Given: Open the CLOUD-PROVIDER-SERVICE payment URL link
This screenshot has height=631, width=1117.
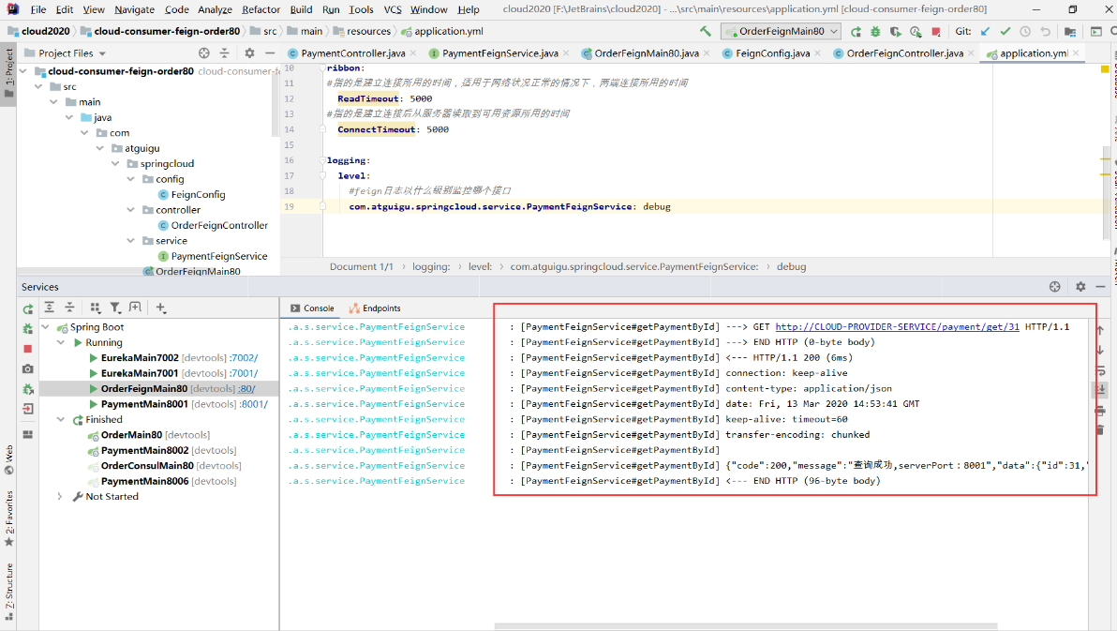Looking at the screenshot, I should click(897, 327).
